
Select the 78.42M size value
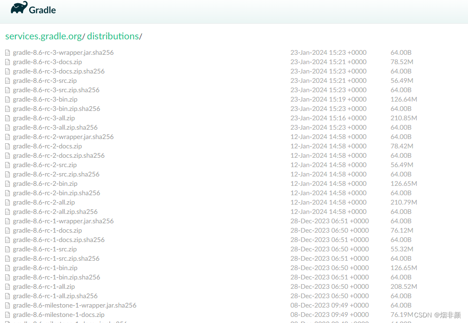(x=402, y=146)
